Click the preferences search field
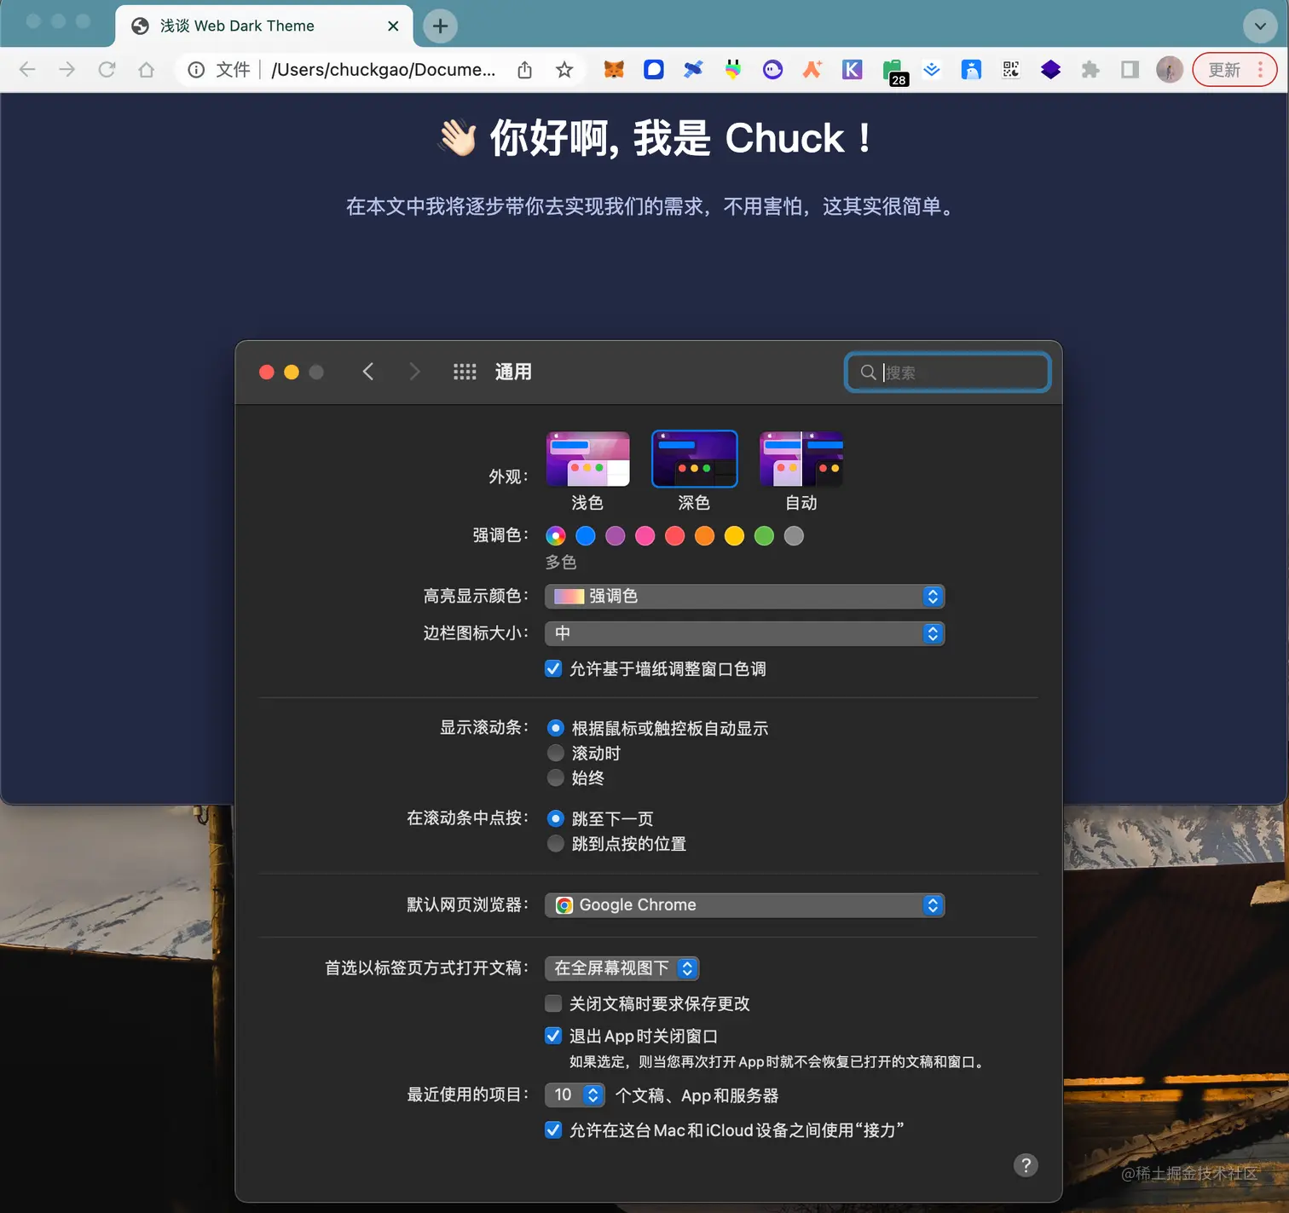 (x=946, y=372)
